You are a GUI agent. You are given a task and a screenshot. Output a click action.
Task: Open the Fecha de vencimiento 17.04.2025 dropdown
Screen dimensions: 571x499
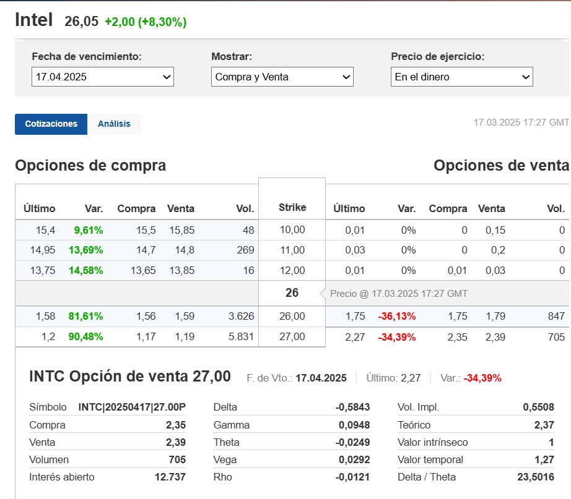point(103,77)
